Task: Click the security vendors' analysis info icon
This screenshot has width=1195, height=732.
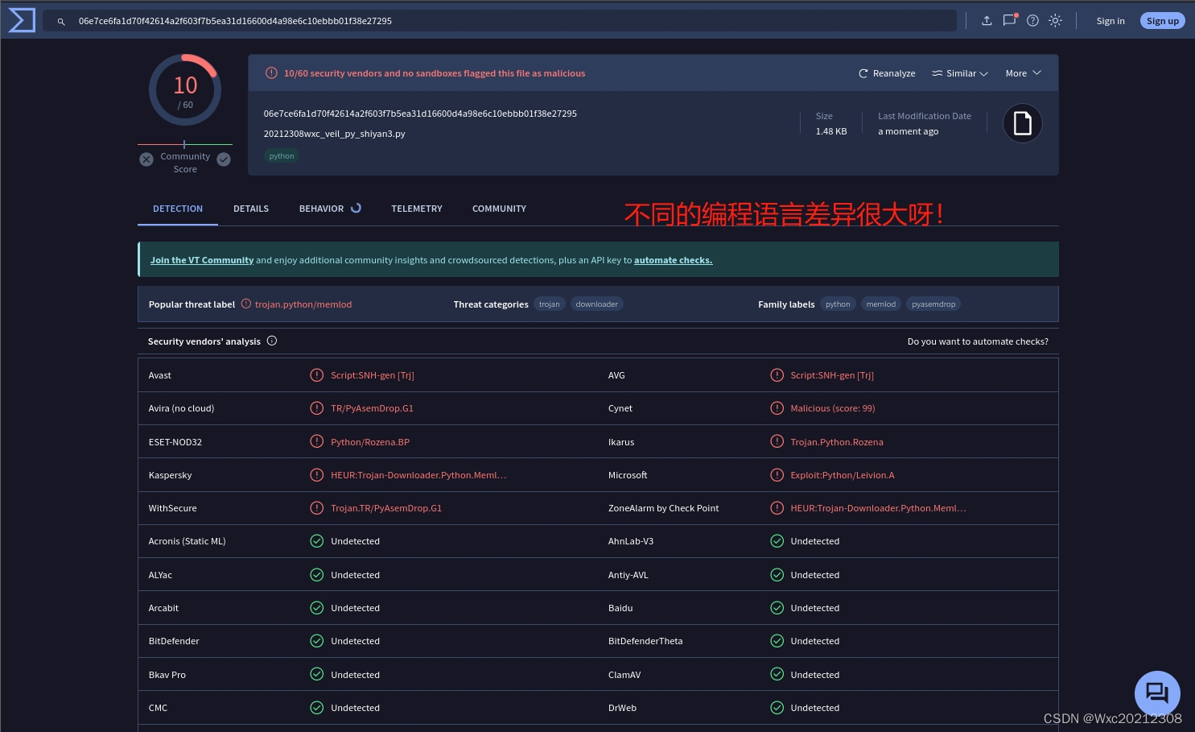Action: click(272, 341)
